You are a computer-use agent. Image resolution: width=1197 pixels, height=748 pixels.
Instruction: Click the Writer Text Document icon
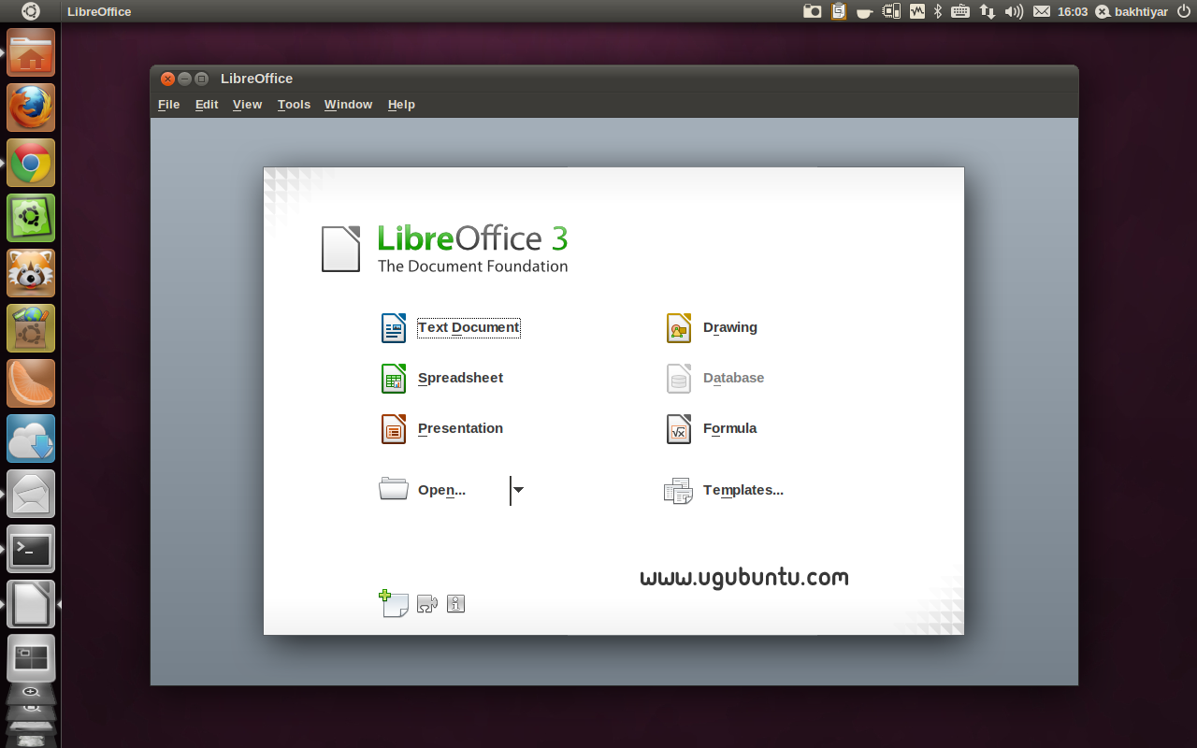coord(394,328)
